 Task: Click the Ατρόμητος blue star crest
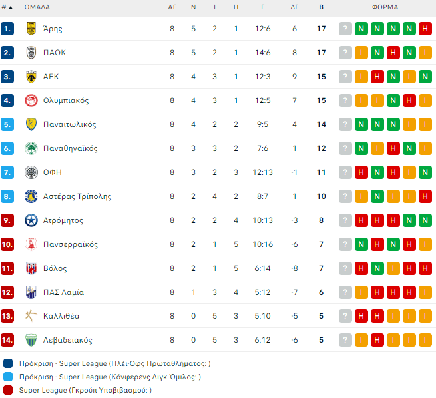pos(30,220)
